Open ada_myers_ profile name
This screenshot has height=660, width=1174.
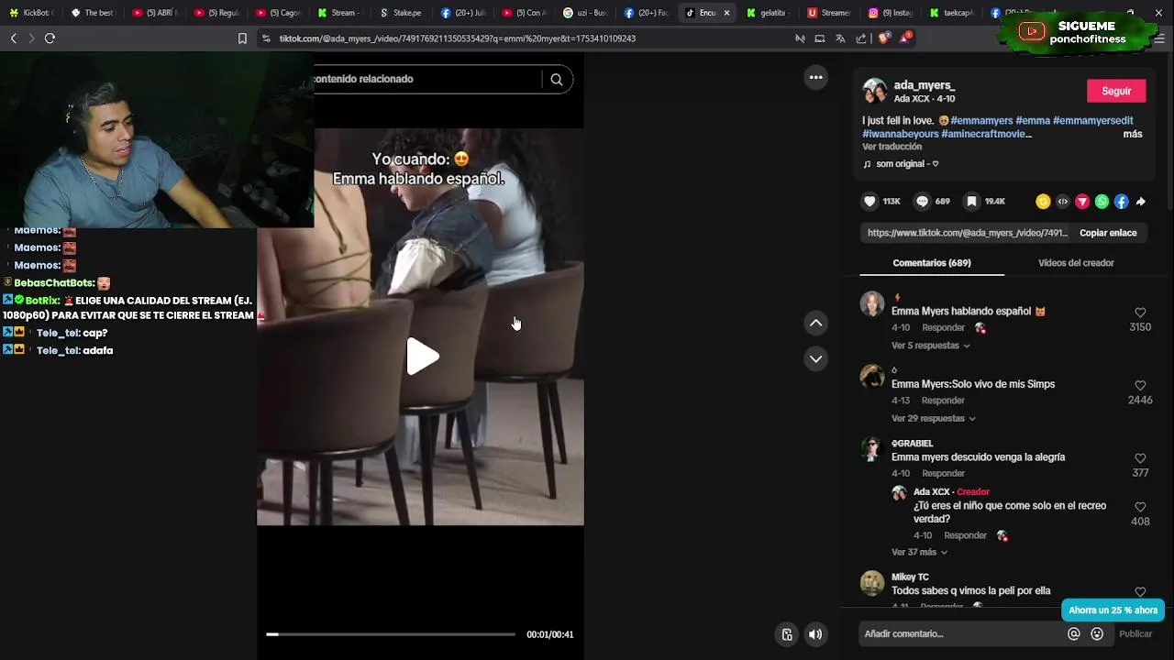pos(925,84)
